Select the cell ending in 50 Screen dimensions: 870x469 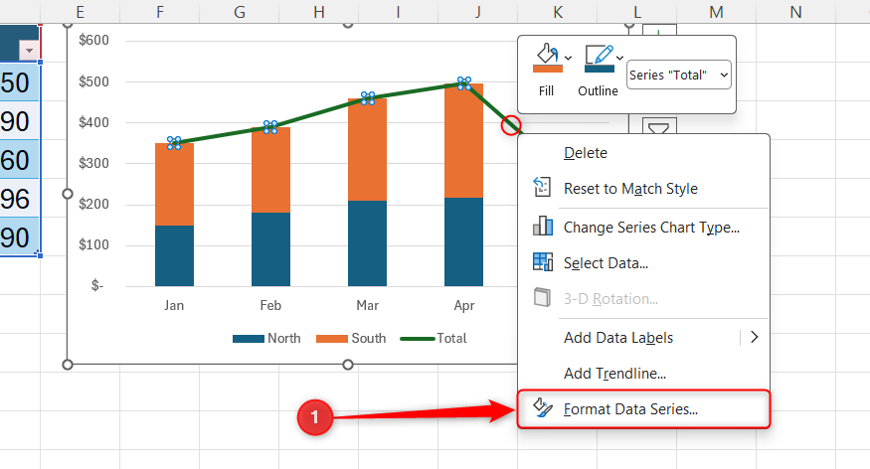pyautogui.click(x=20, y=82)
